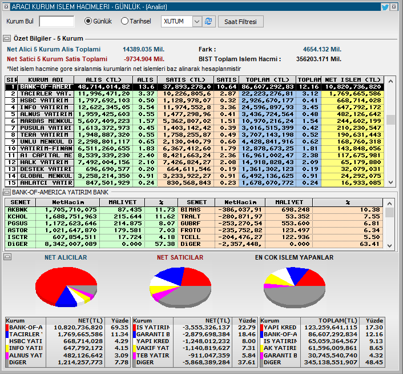The width and height of the screenshot is (403, 374).
Task: Collapse the Özet Bilgiler section
Action: 7,39
